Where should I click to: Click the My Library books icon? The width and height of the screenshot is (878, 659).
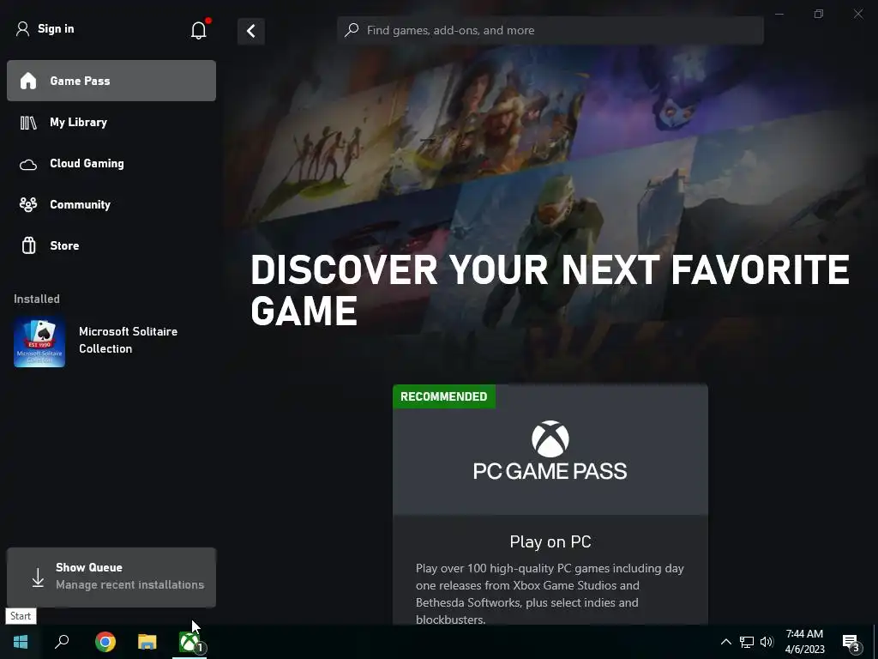(x=28, y=122)
